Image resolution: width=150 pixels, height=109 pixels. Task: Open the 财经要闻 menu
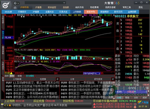[x=94, y=7]
